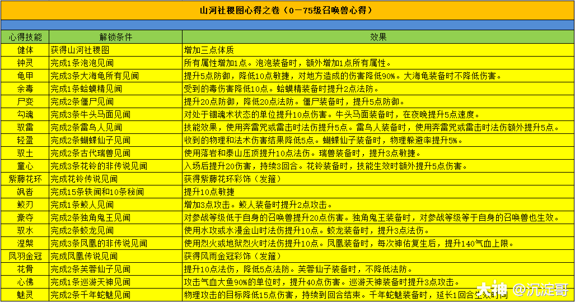Screen dimensions: 575x302
Task: Click the skill cell 童心
Action: (x=25, y=166)
